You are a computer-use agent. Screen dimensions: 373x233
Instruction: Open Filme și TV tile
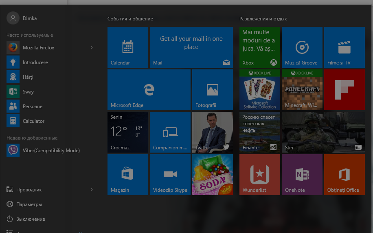click(344, 47)
